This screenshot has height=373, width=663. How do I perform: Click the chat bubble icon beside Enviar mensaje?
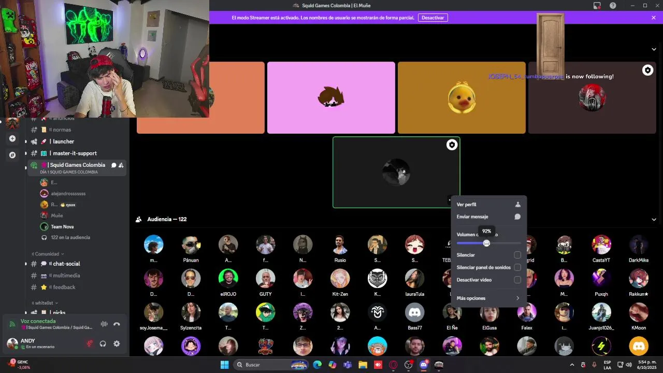pyautogui.click(x=517, y=217)
